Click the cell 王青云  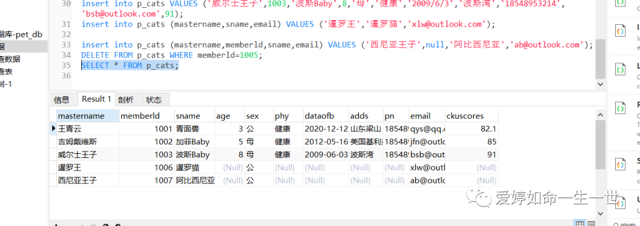tap(88, 129)
